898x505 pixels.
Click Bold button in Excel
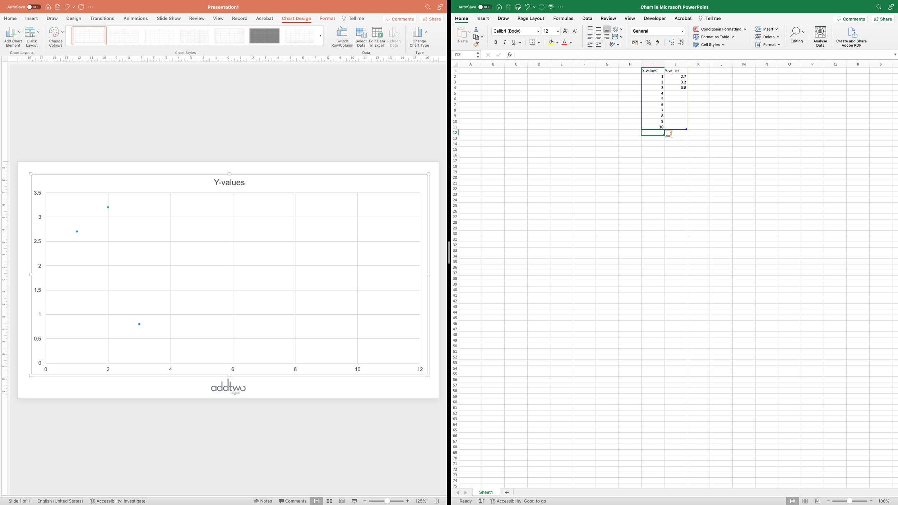point(495,42)
